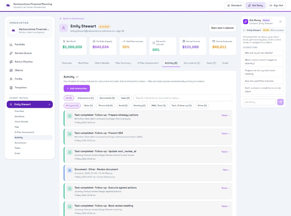Filter by Documents (2) chip
The height and width of the screenshot is (216, 291).
(107, 98)
